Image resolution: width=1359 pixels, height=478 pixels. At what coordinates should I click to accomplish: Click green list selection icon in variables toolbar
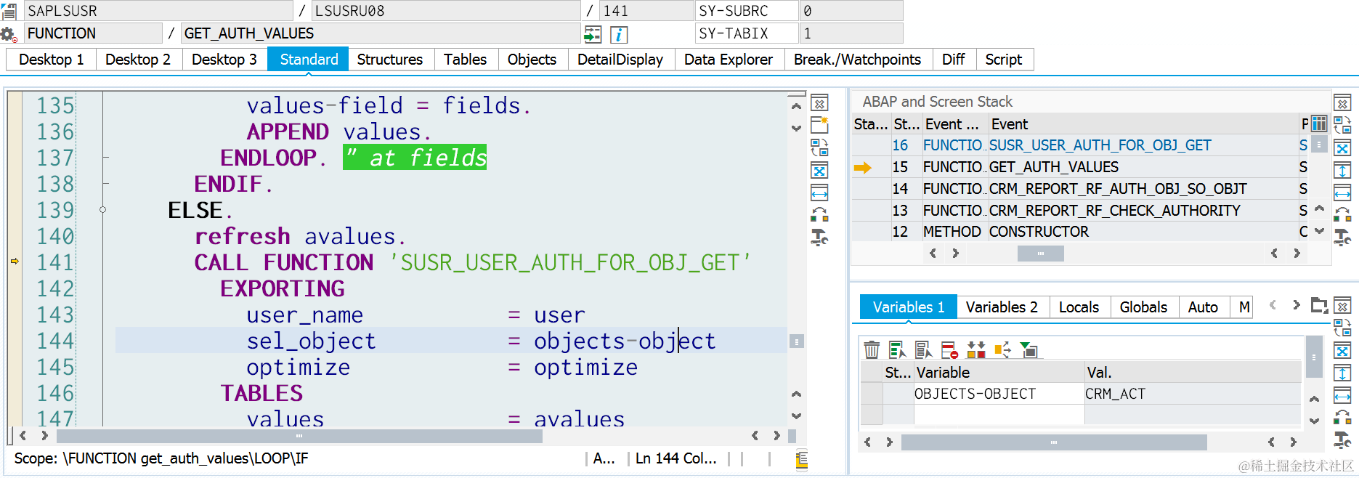point(897,350)
